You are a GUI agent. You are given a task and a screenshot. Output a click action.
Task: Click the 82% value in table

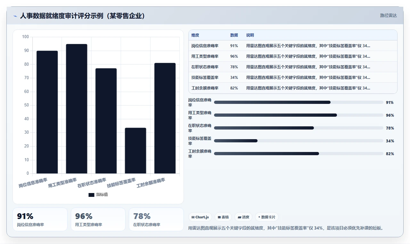coord(234,88)
